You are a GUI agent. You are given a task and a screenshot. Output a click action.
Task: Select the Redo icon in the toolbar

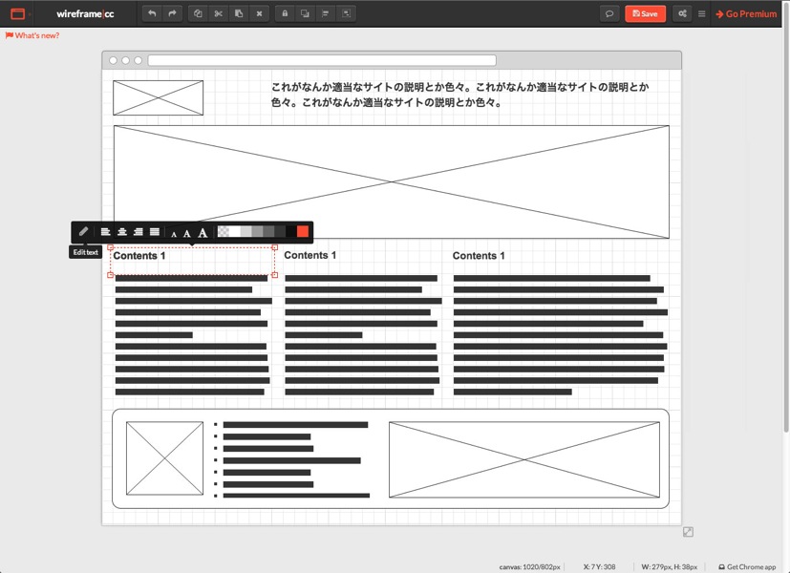tap(172, 13)
